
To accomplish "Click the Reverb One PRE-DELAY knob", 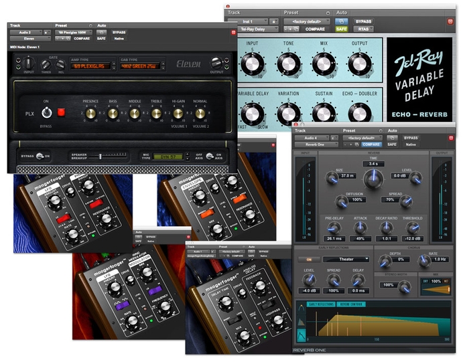I will click(334, 228).
